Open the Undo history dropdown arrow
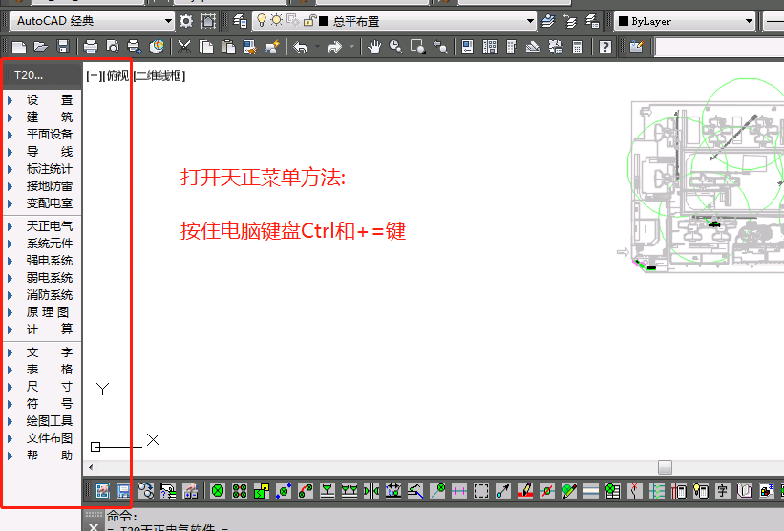This screenshot has height=531, width=784. click(317, 47)
